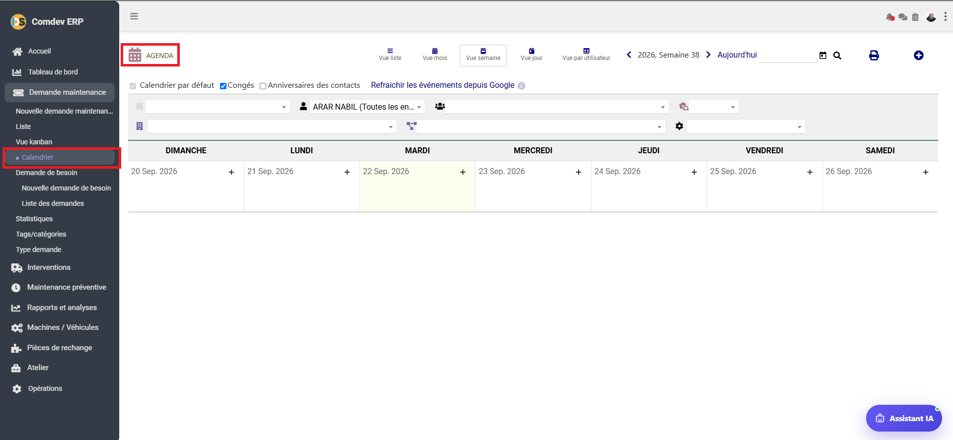Switch to Vue liste
This screenshot has width=953, height=440.
click(x=390, y=55)
